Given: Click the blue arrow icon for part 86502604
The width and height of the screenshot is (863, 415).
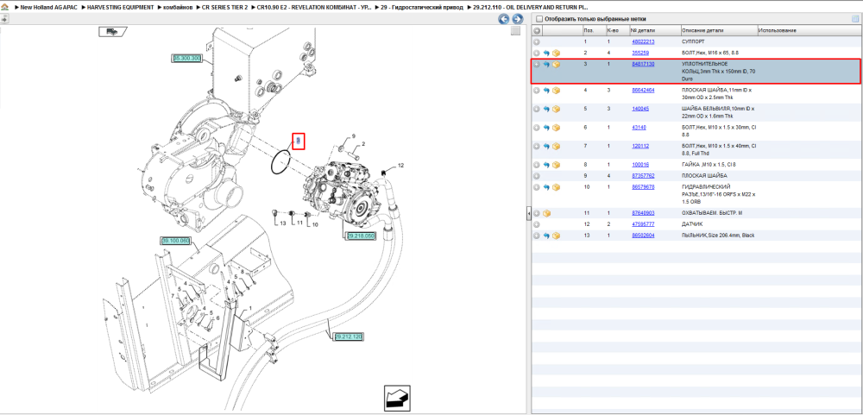Looking at the screenshot, I should pyautogui.click(x=546, y=236).
